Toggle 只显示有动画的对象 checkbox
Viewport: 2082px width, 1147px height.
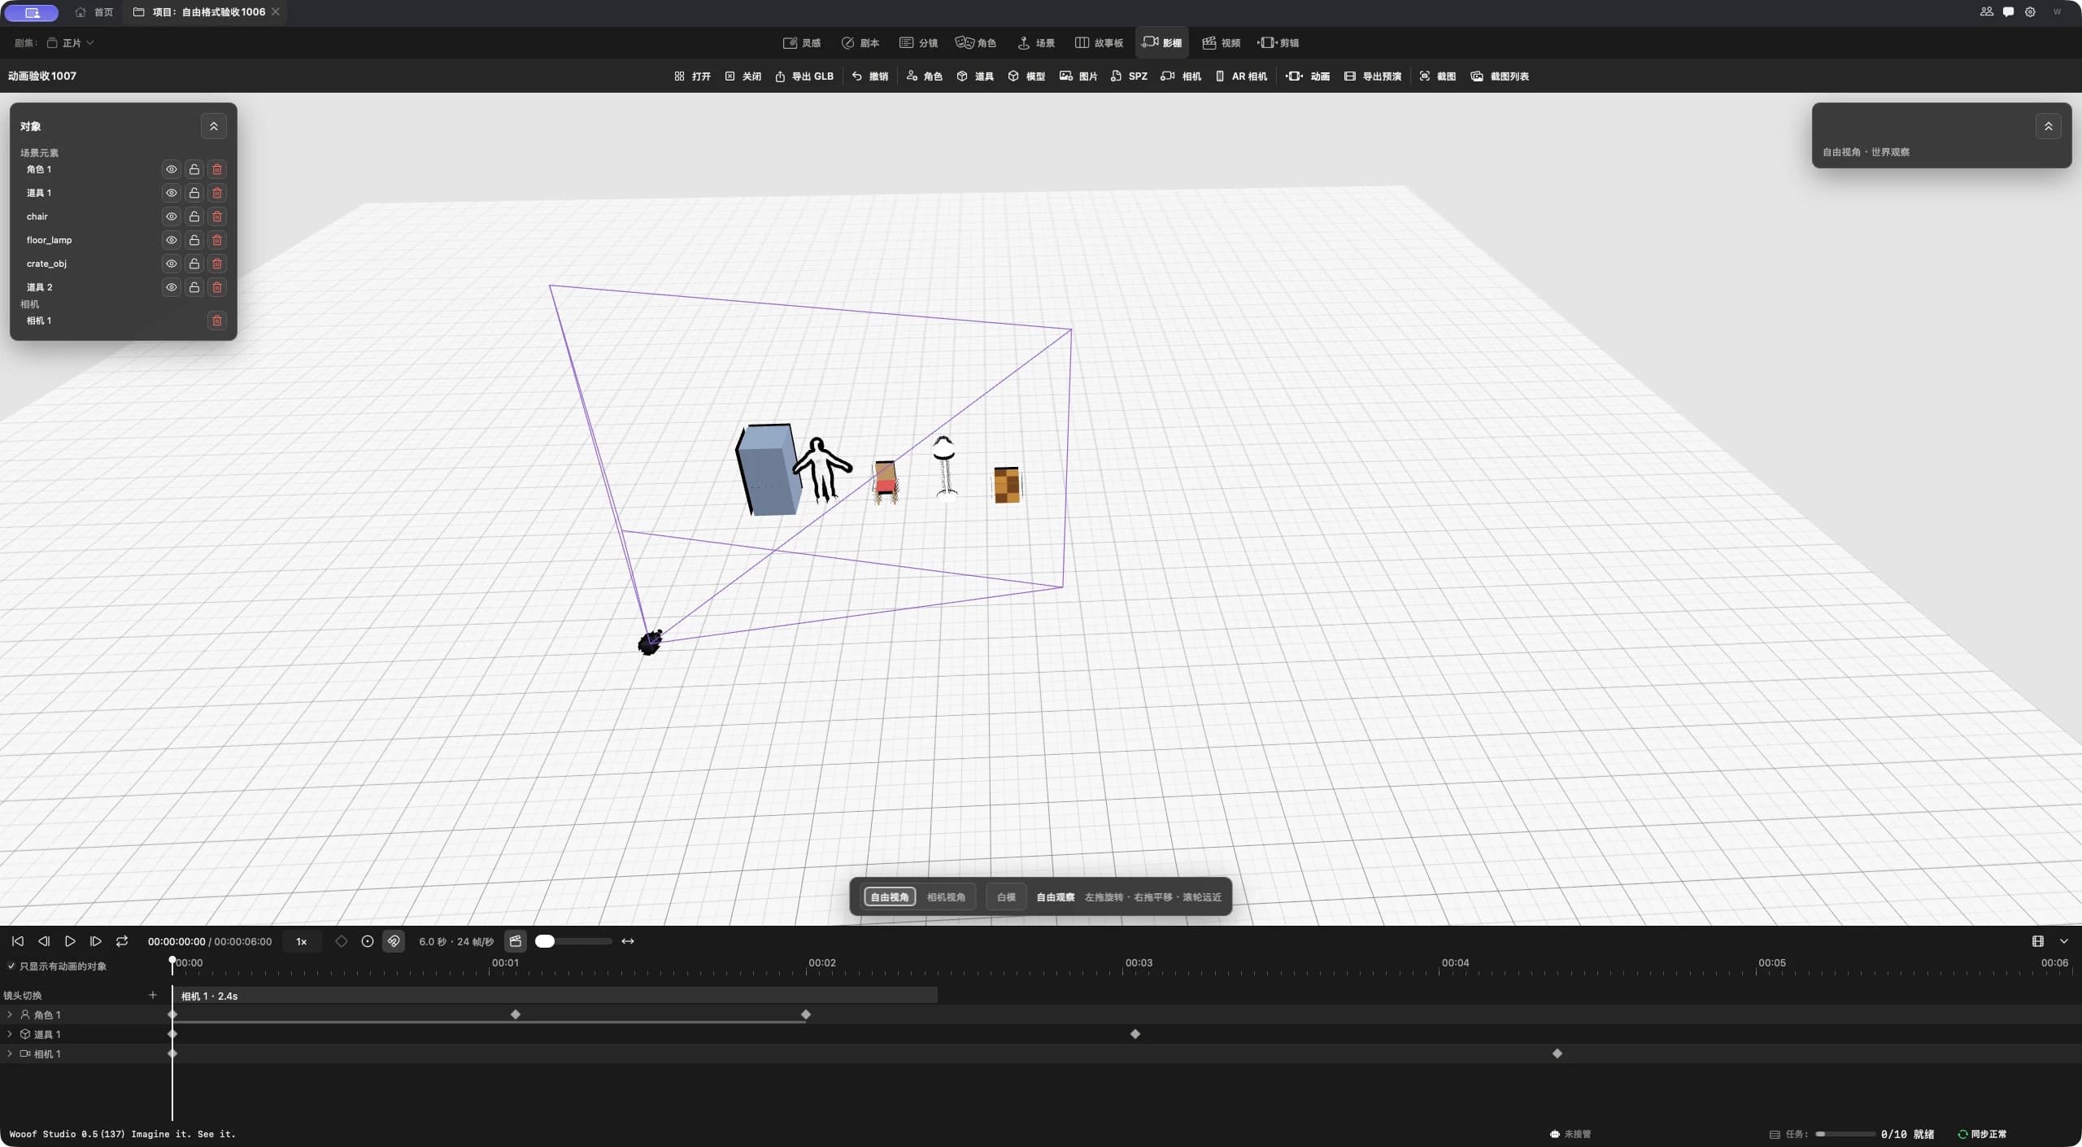(x=11, y=966)
